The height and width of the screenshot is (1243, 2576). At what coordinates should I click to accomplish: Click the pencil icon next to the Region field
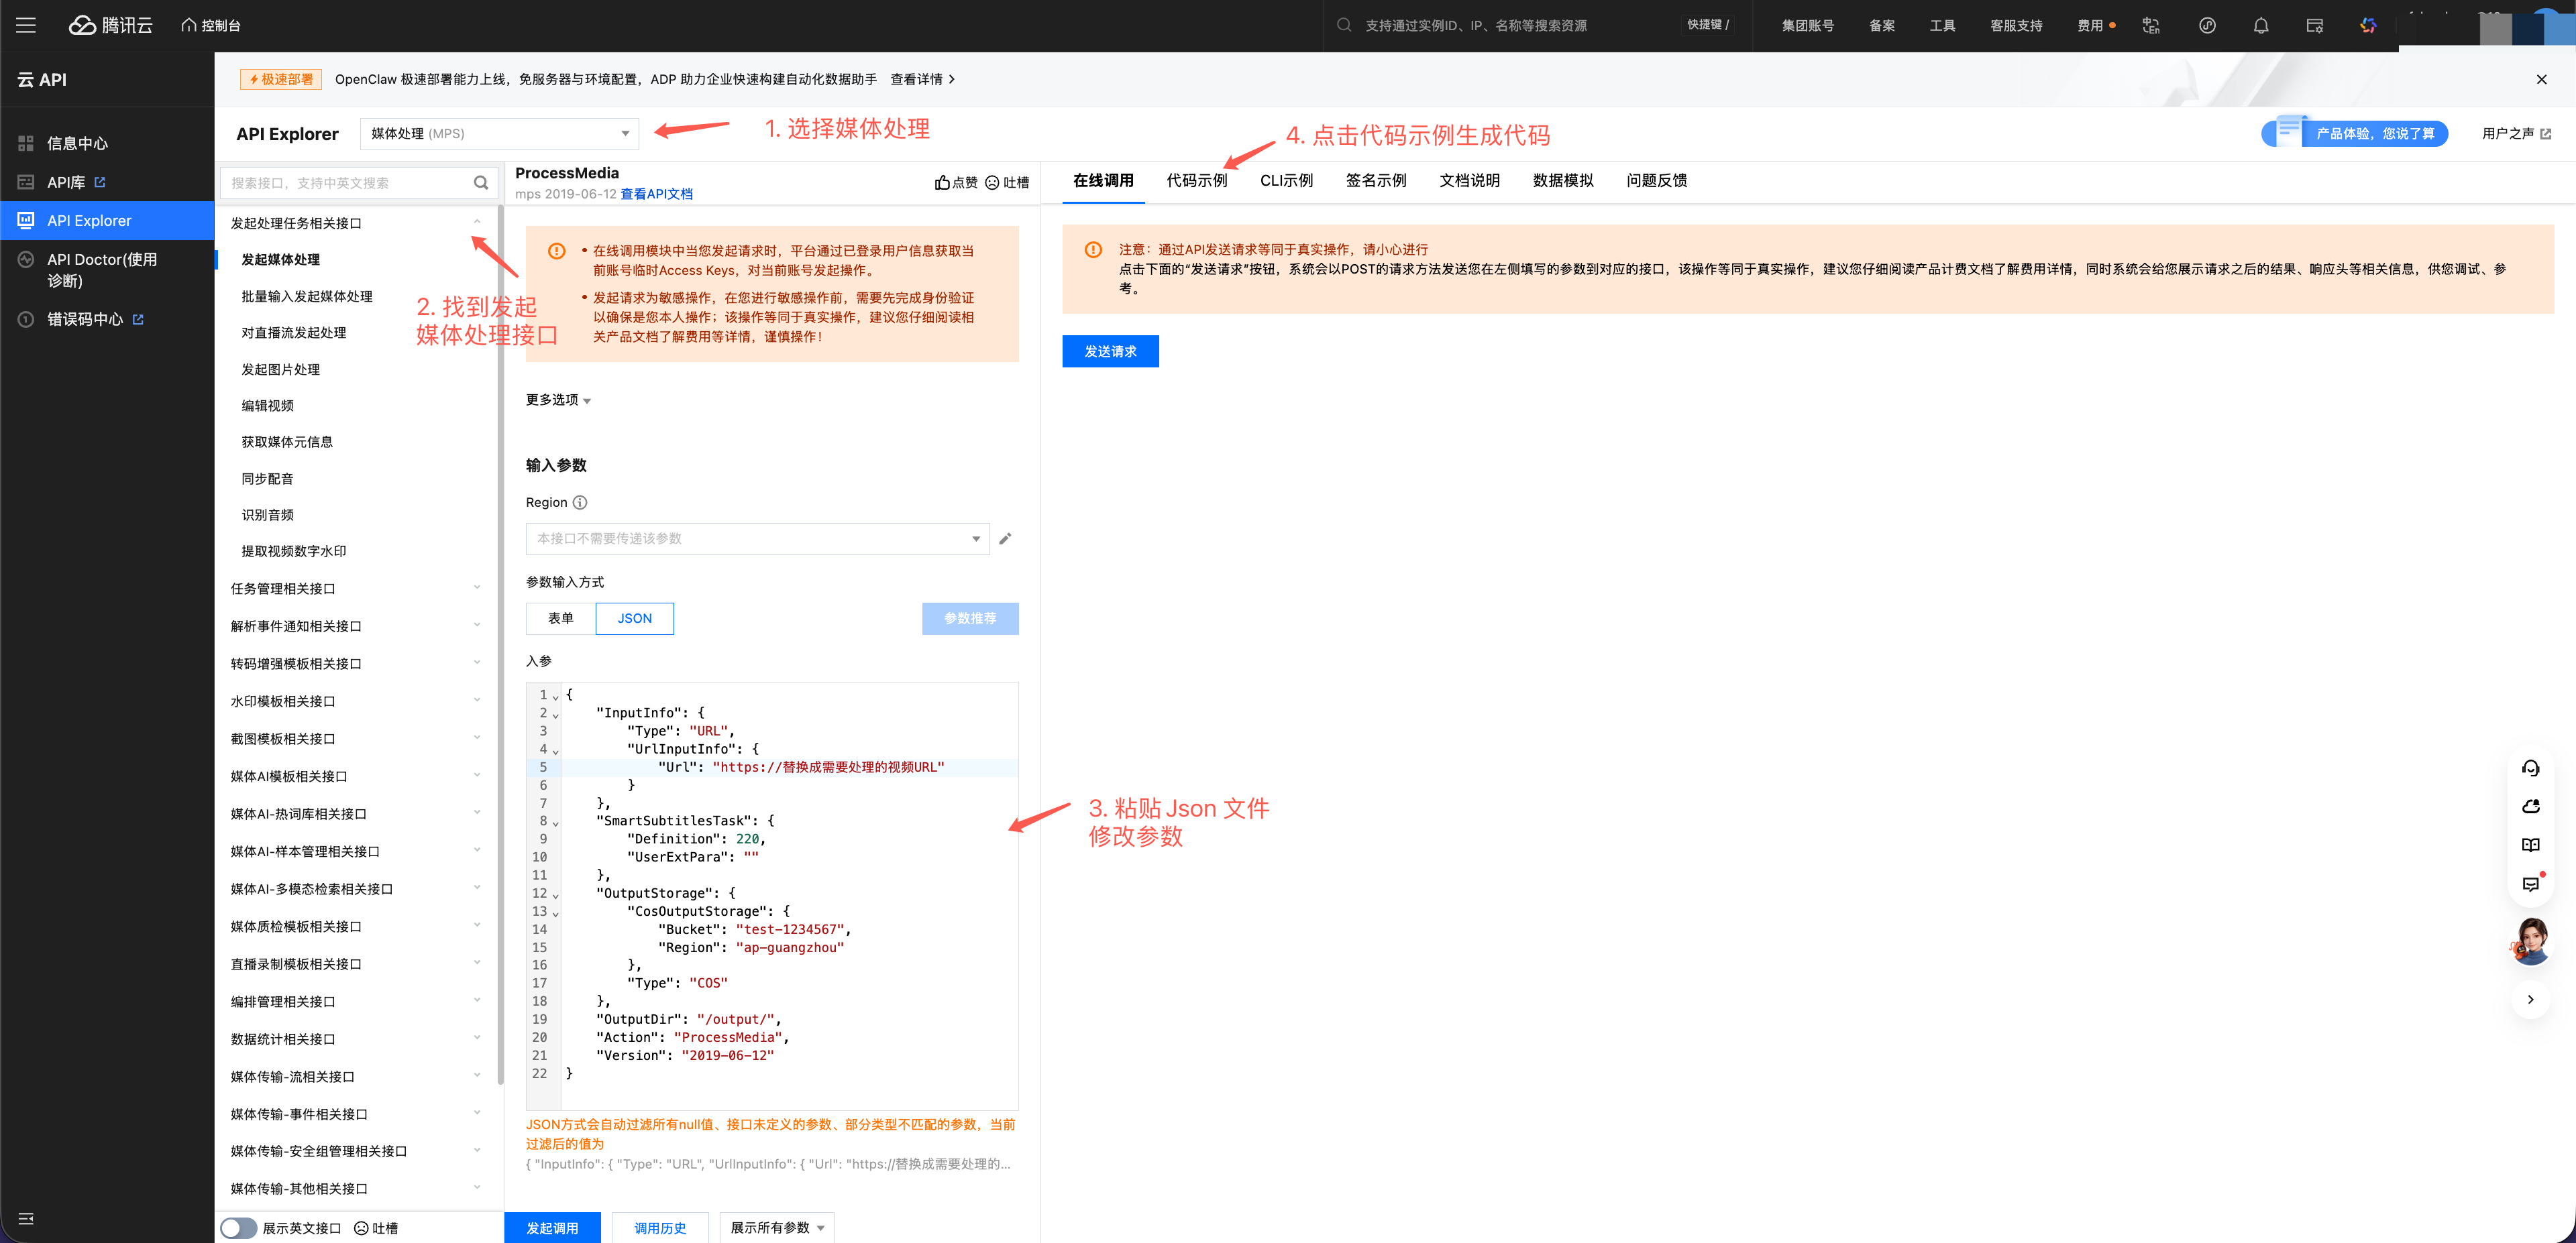point(1005,538)
